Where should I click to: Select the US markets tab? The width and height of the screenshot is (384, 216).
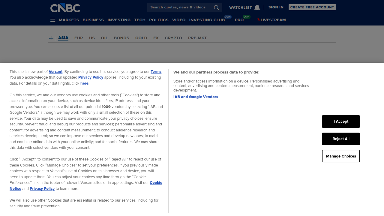92,38
